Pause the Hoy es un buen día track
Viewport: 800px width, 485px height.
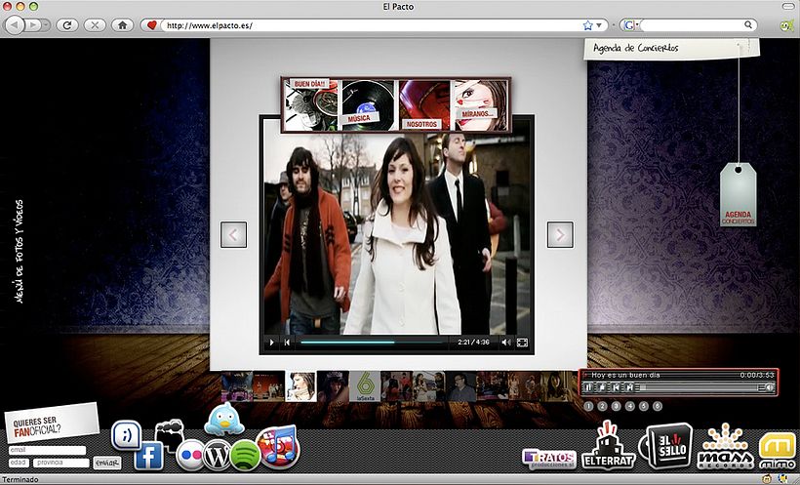[587, 387]
